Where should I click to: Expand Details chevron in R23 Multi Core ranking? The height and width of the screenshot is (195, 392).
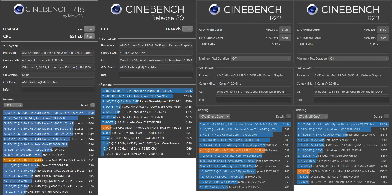[x=386, y=117]
